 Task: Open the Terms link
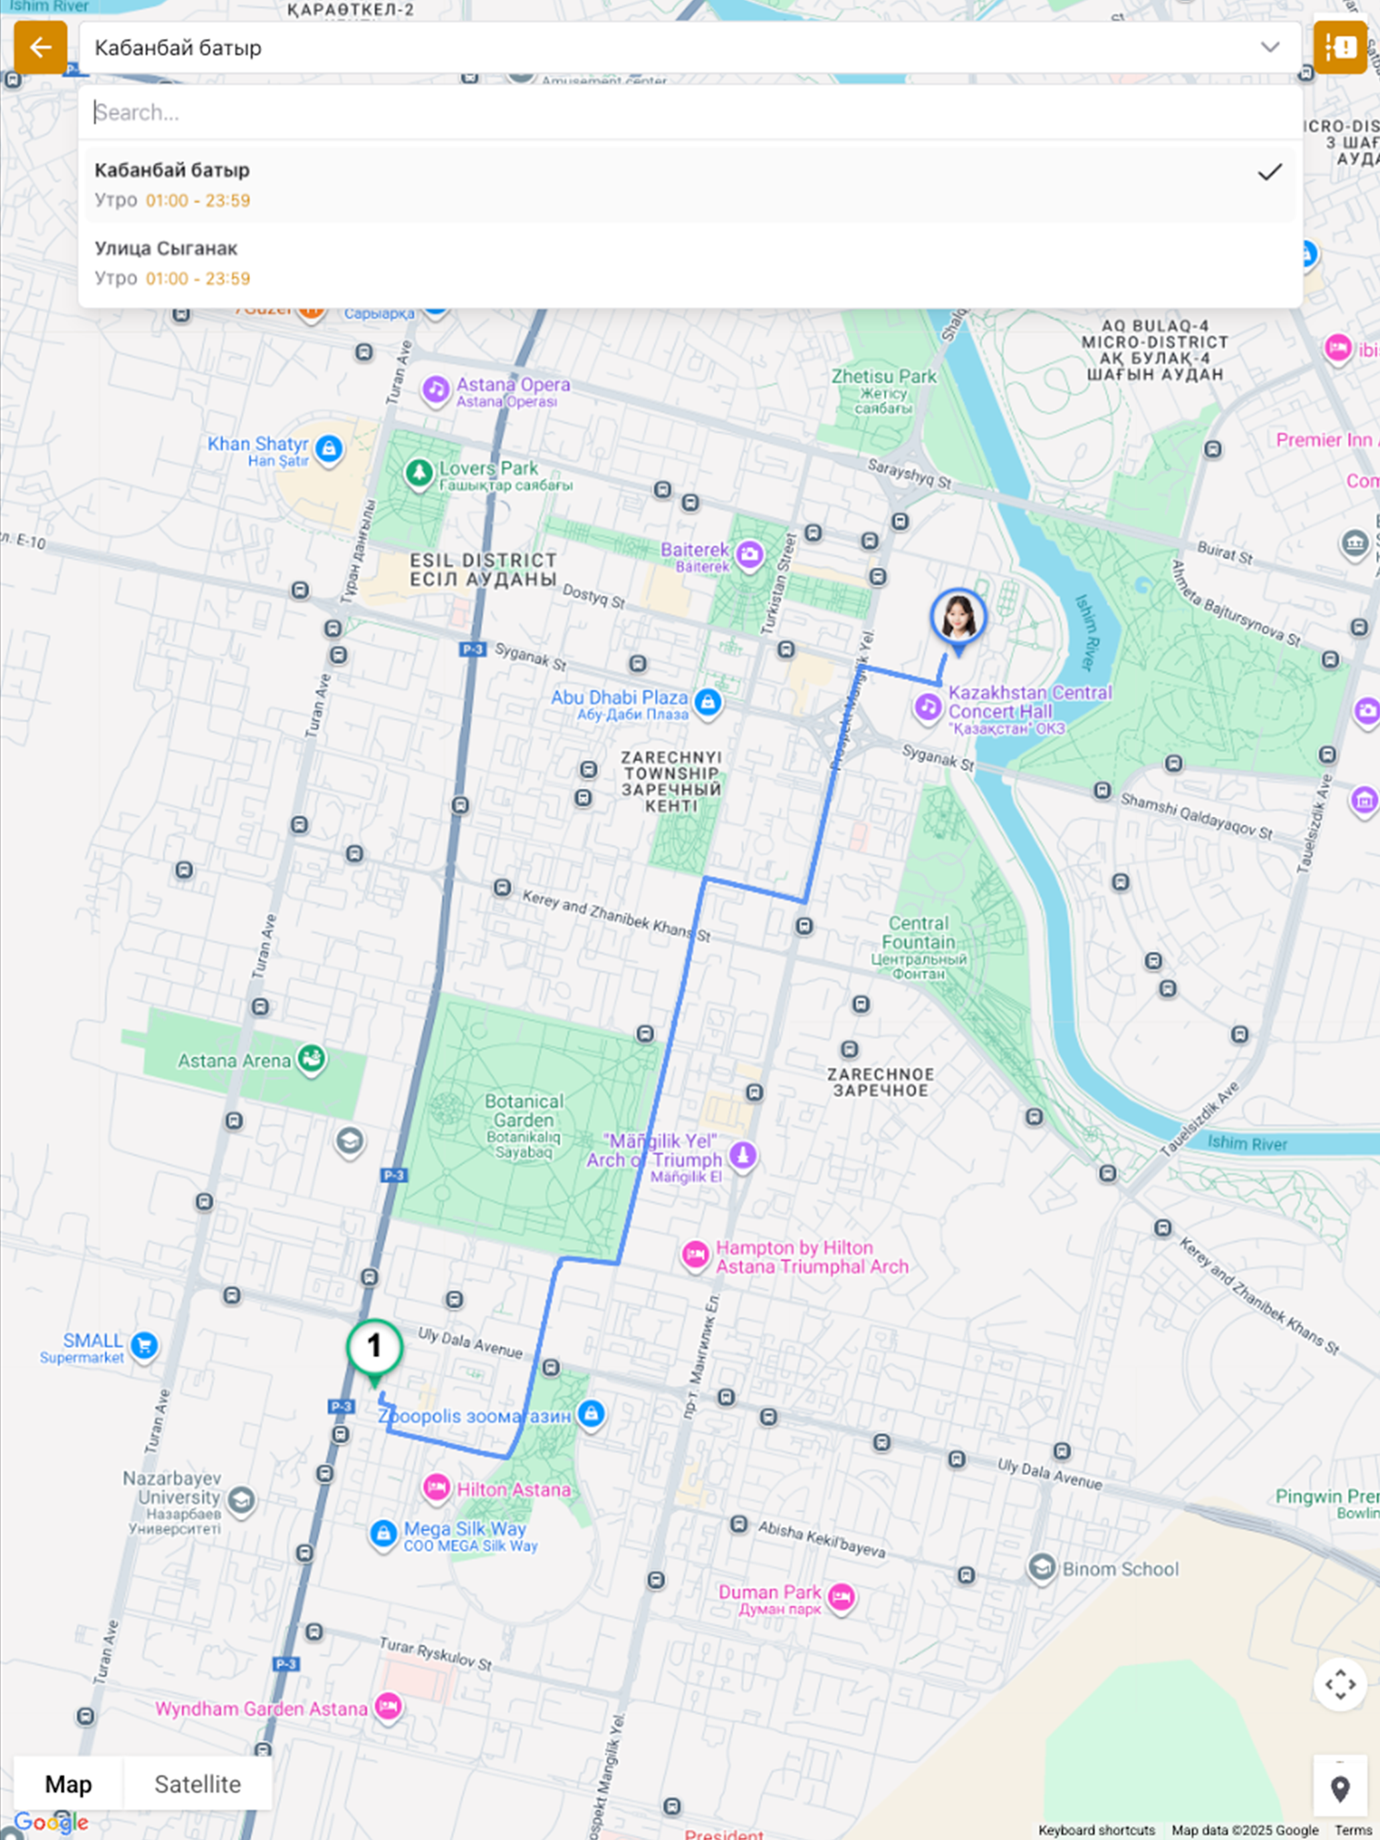point(1353,1830)
